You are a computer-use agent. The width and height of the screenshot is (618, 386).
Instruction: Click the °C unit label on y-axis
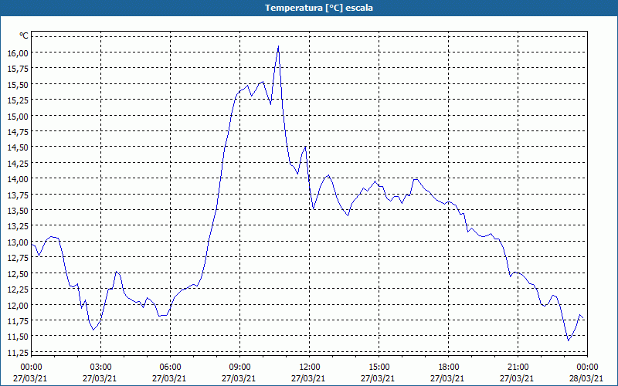click(x=24, y=36)
